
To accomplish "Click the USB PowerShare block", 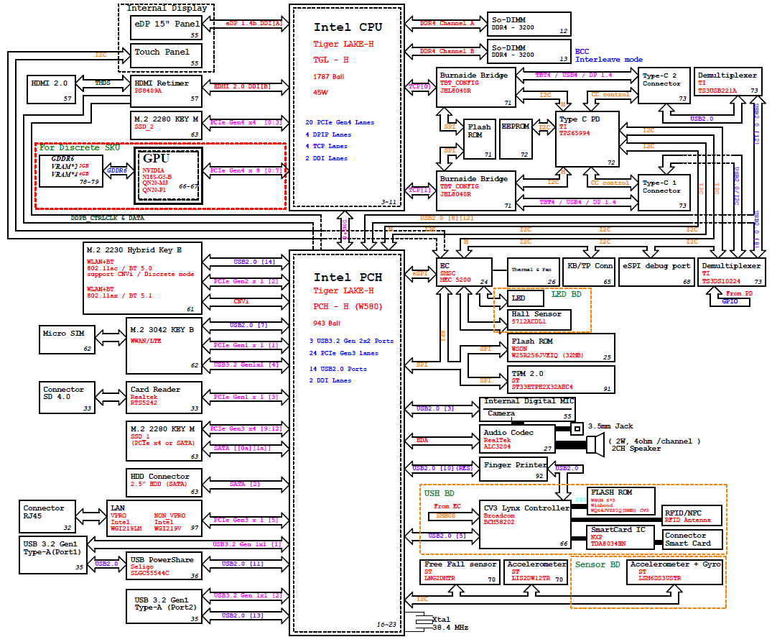I will coord(164,566).
